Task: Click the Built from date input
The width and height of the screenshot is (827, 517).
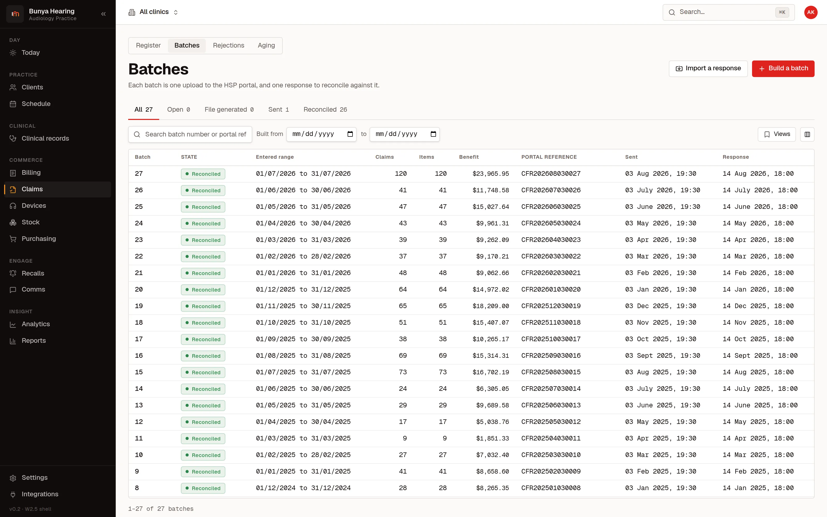Action: (321, 134)
